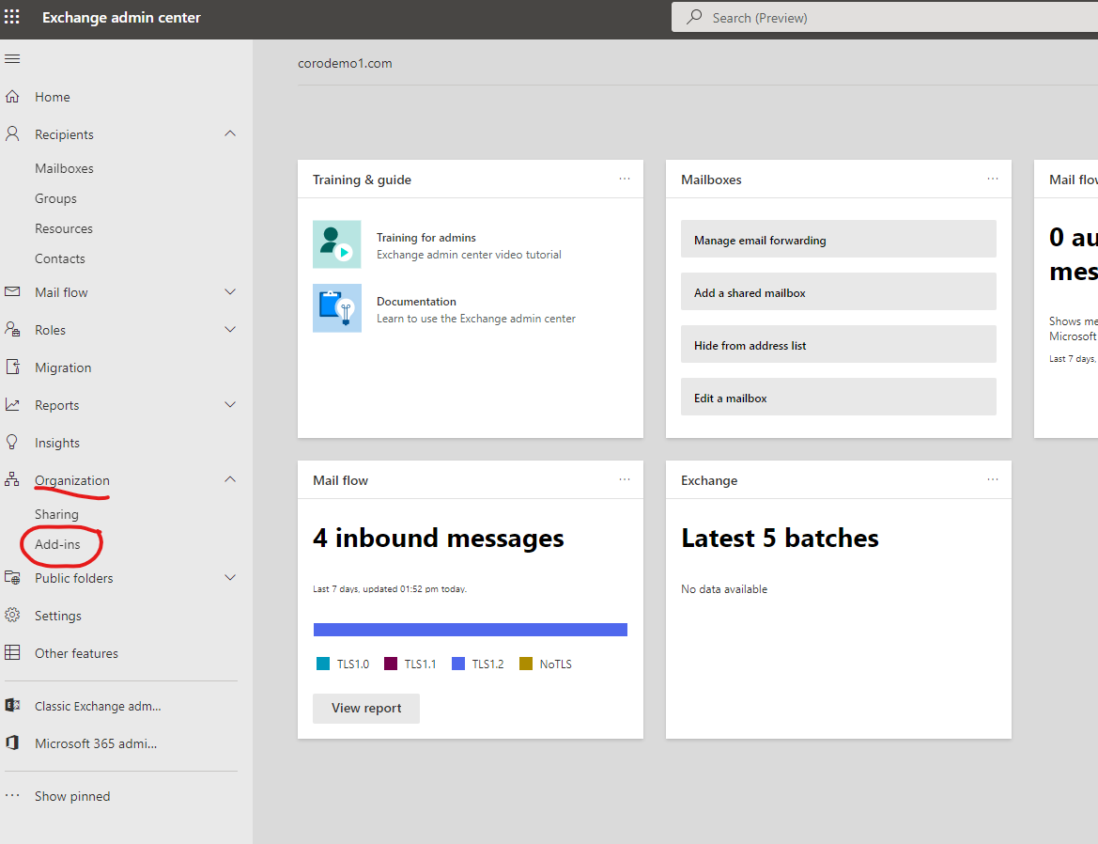Open Contacts under Recipients
This screenshot has height=844, width=1098.
click(60, 258)
